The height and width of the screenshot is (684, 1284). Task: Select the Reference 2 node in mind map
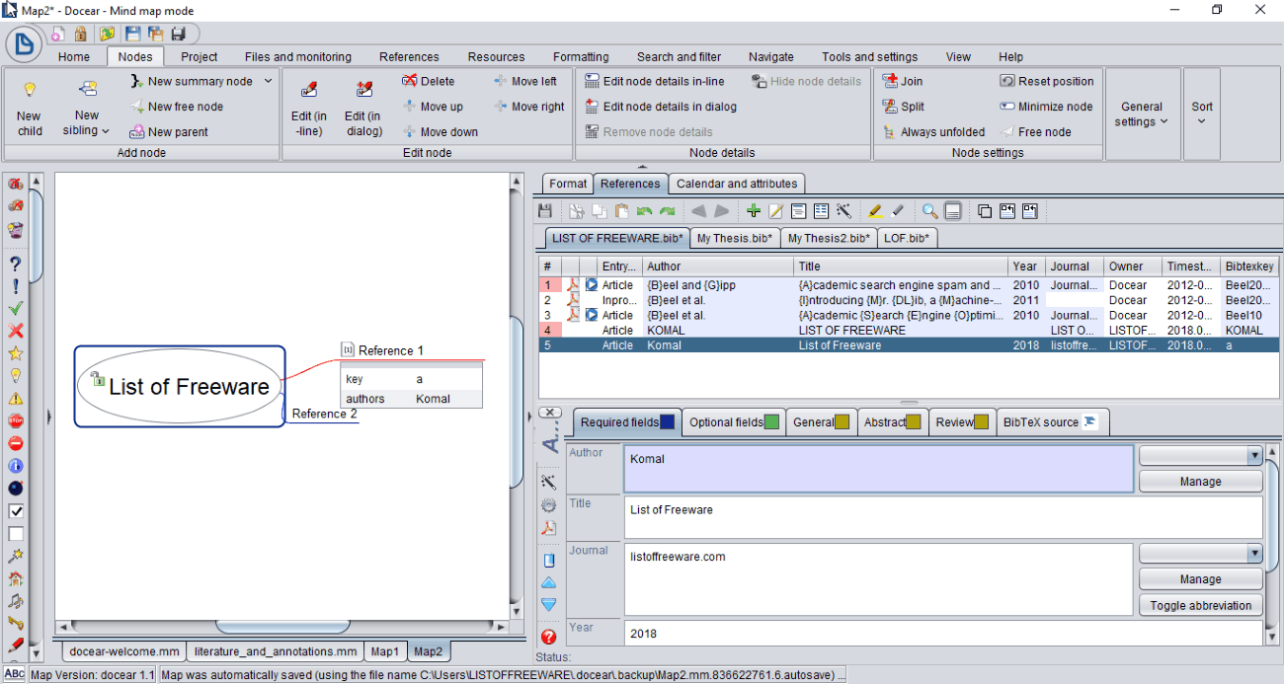click(325, 414)
